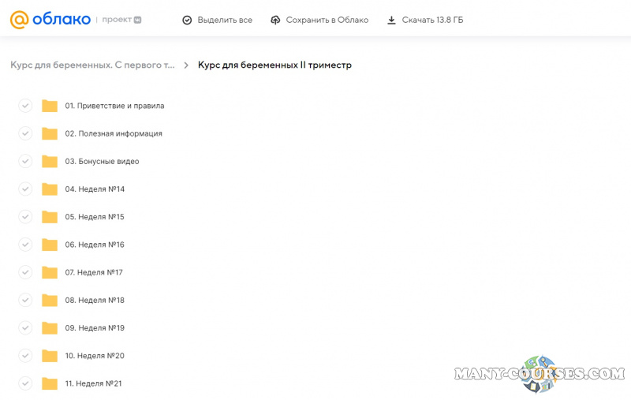631x400 pixels.
Task: Click breadcrumb chevron arrow separator
Action: (186, 65)
